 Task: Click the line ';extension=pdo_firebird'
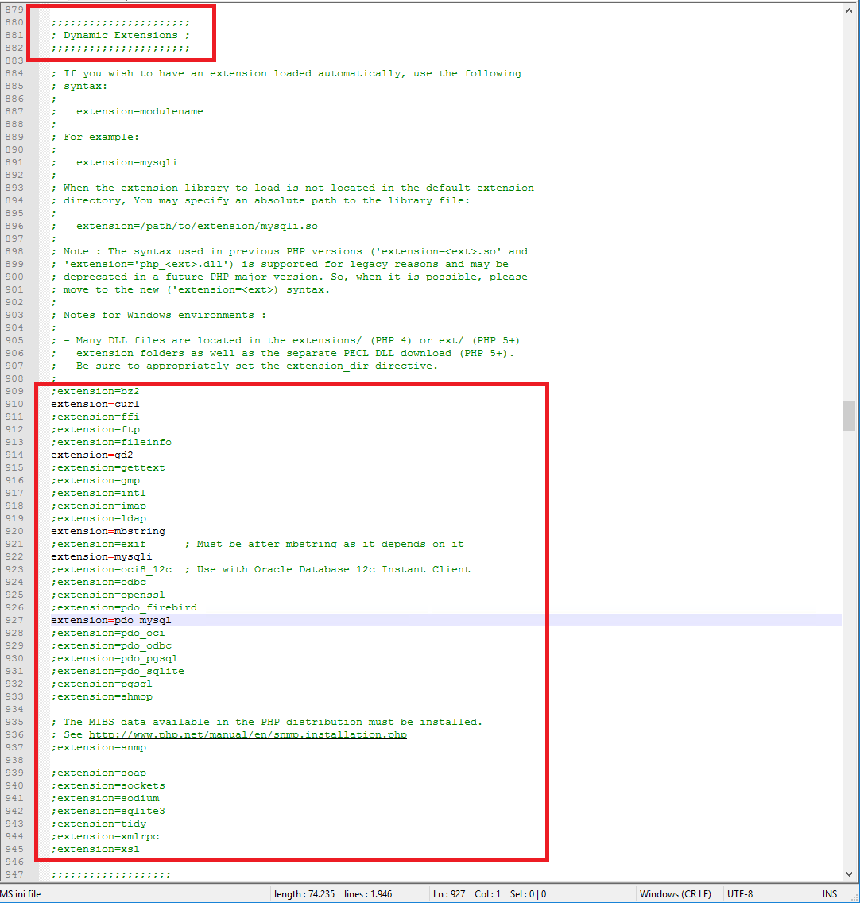(x=124, y=607)
